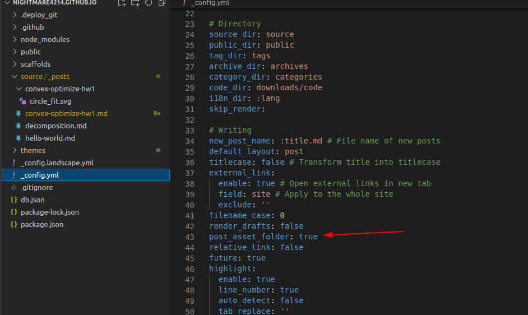
Task: Click the relative_link key
Action: [x=240, y=247]
